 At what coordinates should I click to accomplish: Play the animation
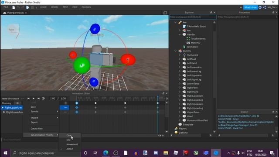tap(33, 99)
